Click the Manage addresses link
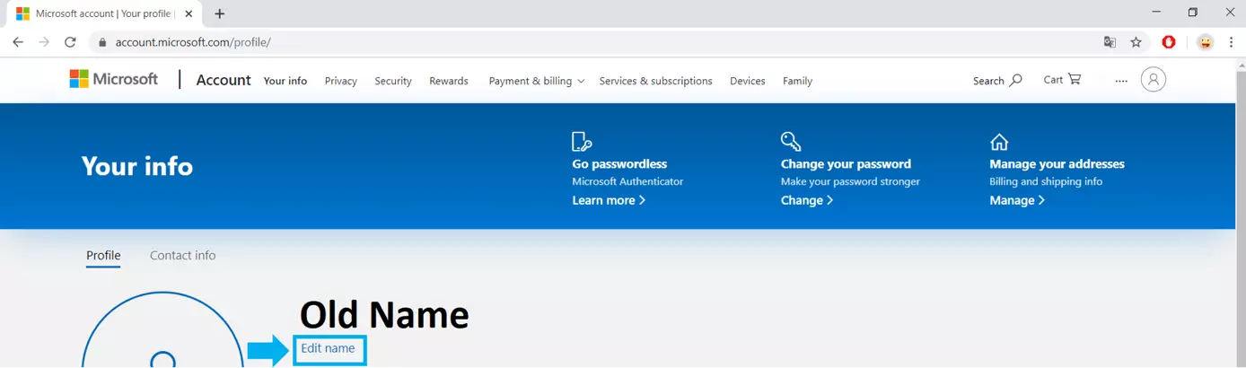Viewport: 1246px width, 368px height. 1017,200
